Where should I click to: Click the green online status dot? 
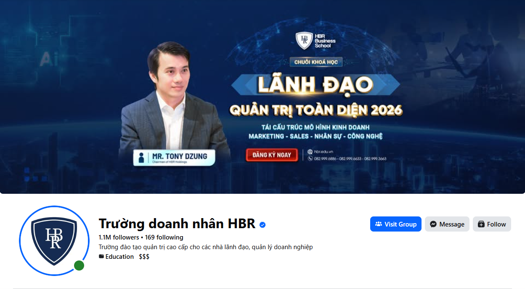[79, 266]
